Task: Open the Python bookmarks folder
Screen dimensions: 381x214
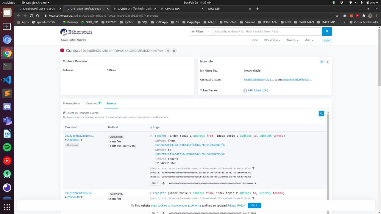Action: [127, 22]
